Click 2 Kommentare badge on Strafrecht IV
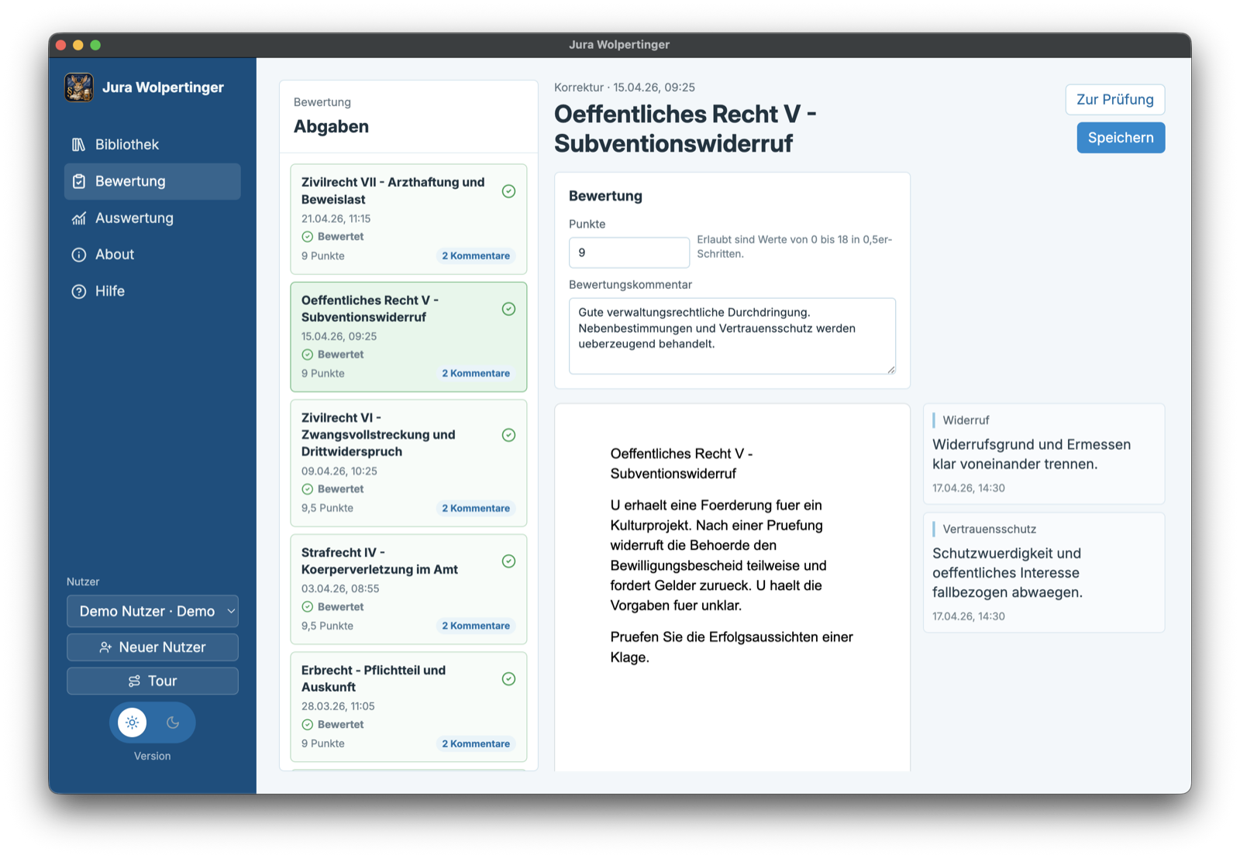1240x858 pixels. tap(476, 626)
